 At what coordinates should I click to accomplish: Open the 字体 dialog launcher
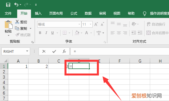(x=105, y=42)
